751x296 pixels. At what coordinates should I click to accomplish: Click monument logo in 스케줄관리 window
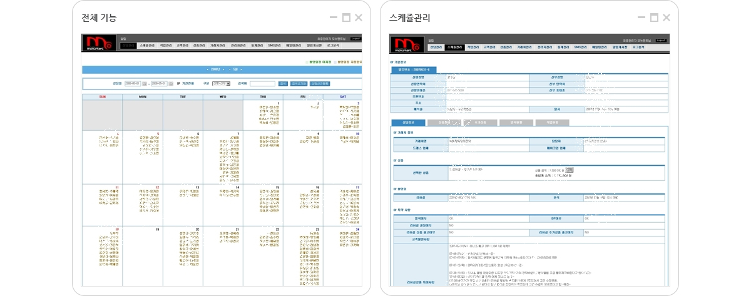click(x=407, y=44)
